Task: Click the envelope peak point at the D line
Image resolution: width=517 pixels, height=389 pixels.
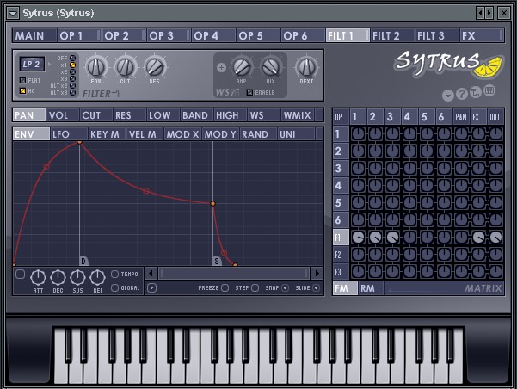Action: tap(79, 142)
